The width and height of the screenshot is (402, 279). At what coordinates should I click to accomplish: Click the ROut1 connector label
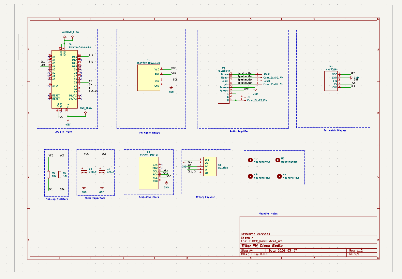pos(267,74)
